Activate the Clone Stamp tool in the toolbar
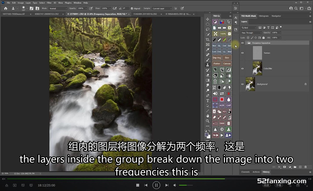Viewport: 313px width, 191px height. [x=208, y=65]
